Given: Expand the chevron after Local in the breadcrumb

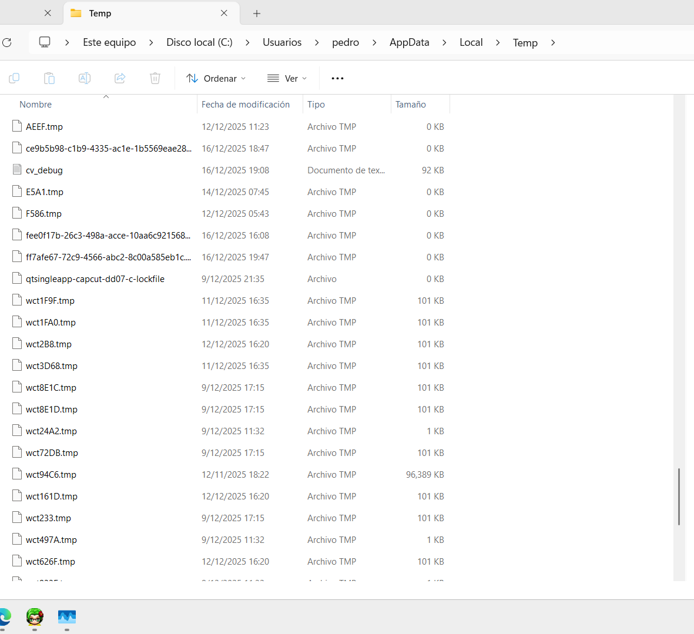Looking at the screenshot, I should pyautogui.click(x=498, y=42).
